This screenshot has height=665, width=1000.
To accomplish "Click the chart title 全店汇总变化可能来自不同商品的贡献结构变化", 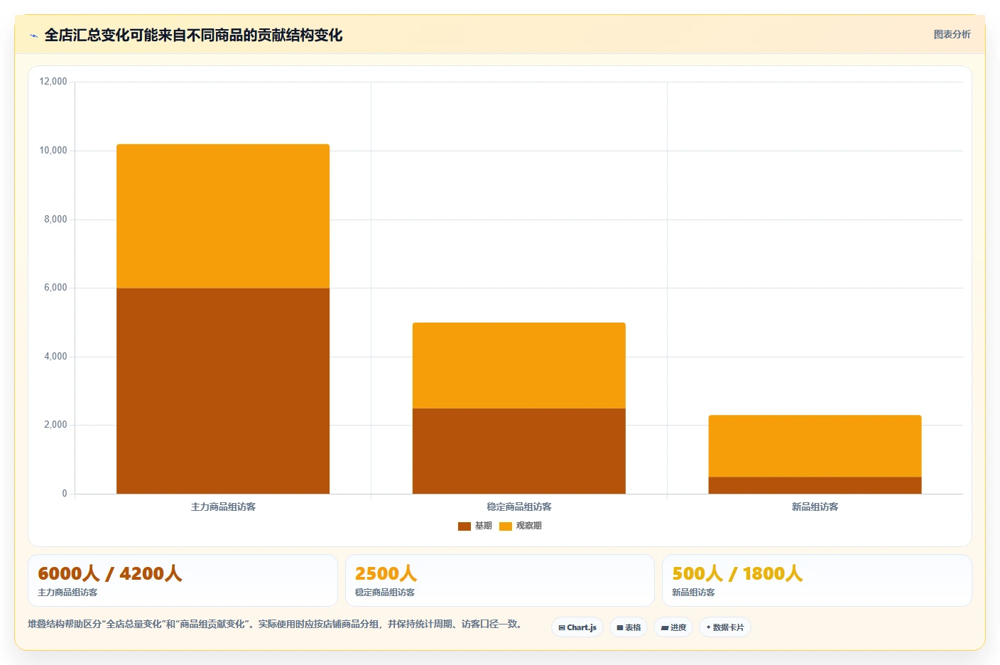I will point(193,35).
